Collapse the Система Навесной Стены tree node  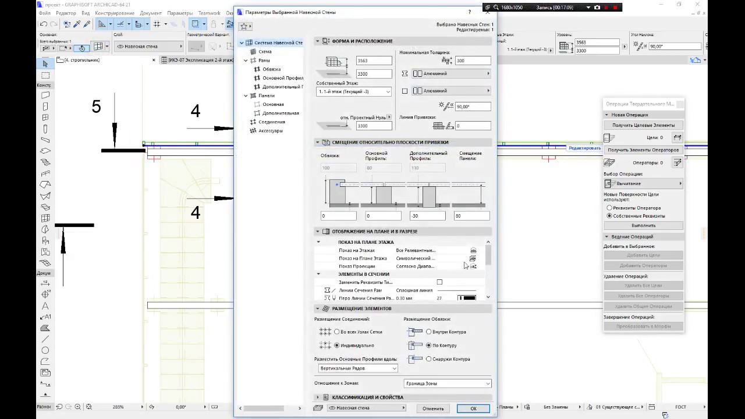coord(242,43)
